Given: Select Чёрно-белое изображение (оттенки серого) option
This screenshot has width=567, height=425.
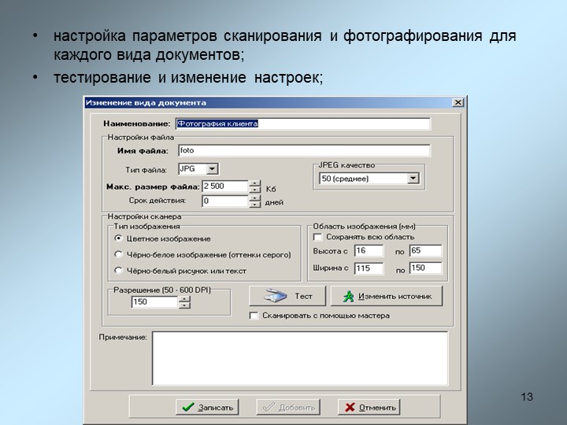Looking at the screenshot, I should [118, 254].
